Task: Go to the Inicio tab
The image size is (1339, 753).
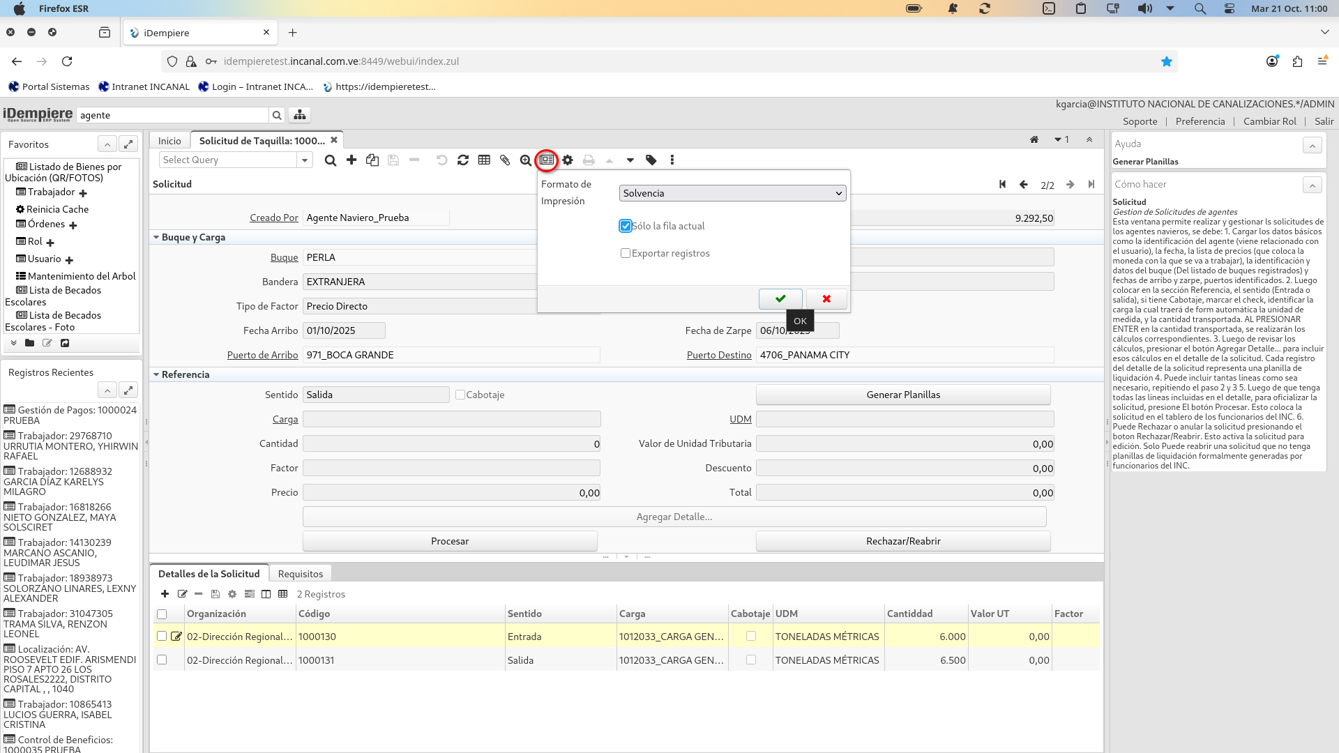Action: [169, 141]
